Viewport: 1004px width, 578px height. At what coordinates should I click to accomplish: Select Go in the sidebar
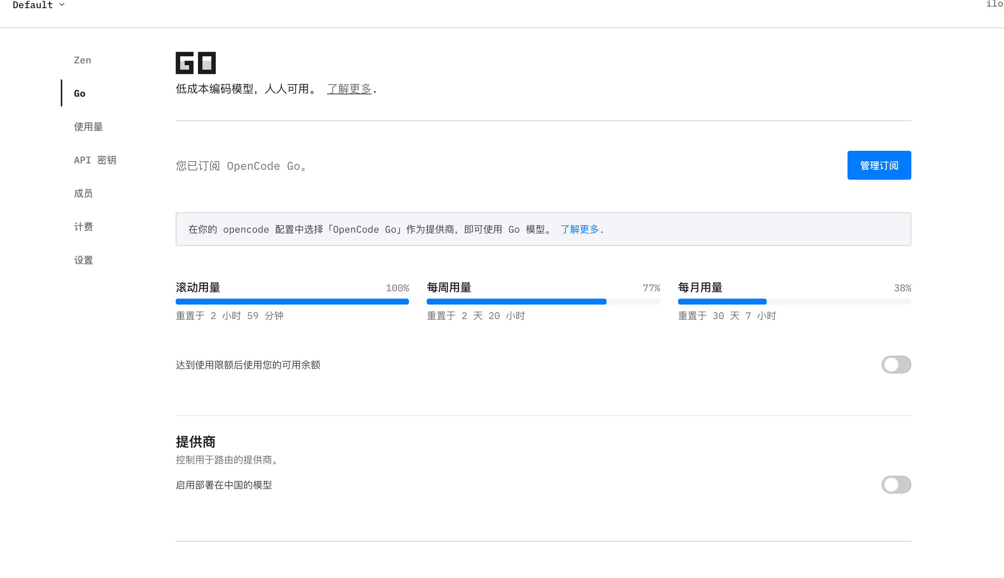coord(79,93)
